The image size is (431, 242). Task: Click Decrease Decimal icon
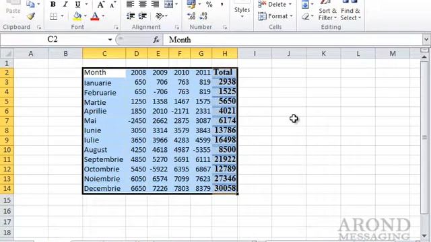pos(203,16)
